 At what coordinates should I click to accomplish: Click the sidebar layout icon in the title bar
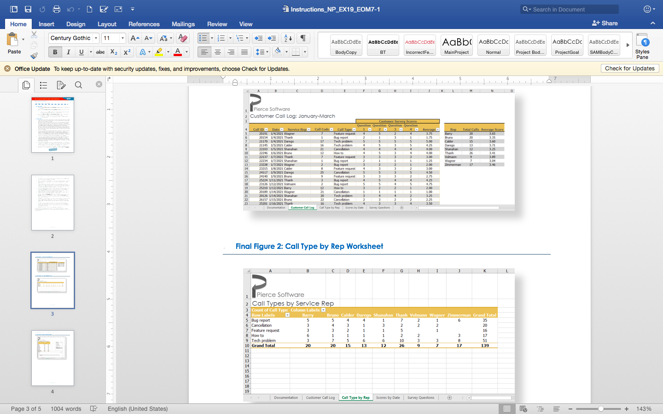click(x=14, y=9)
